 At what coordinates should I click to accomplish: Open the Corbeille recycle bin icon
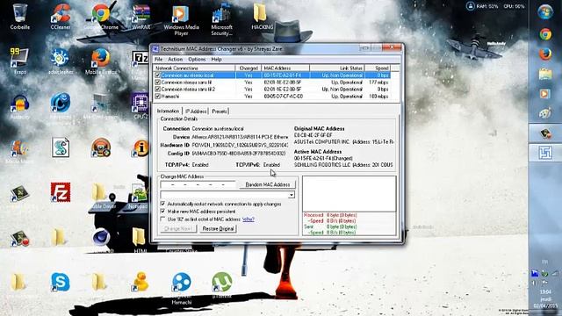19,16
